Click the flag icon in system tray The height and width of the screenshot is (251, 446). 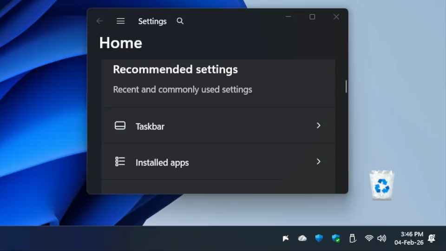286,238
